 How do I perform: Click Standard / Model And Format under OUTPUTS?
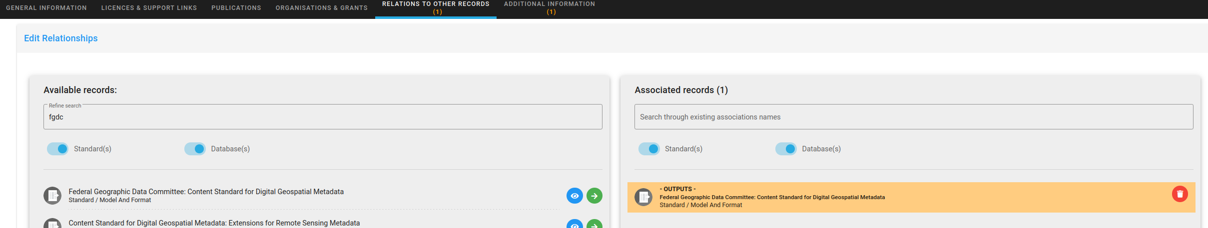click(x=700, y=205)
